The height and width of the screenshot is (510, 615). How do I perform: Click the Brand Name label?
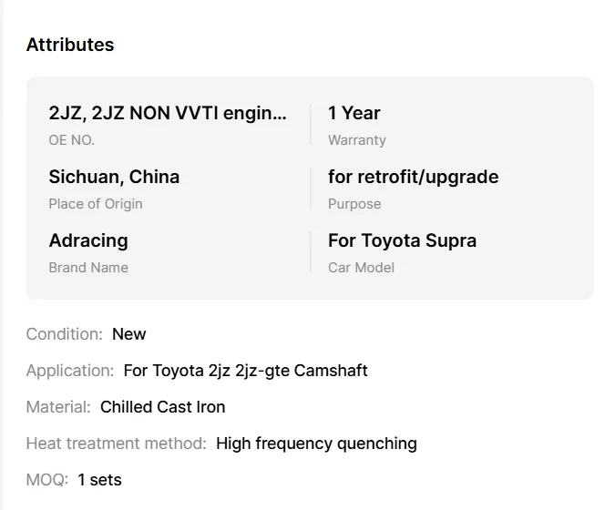pos(87,268)
